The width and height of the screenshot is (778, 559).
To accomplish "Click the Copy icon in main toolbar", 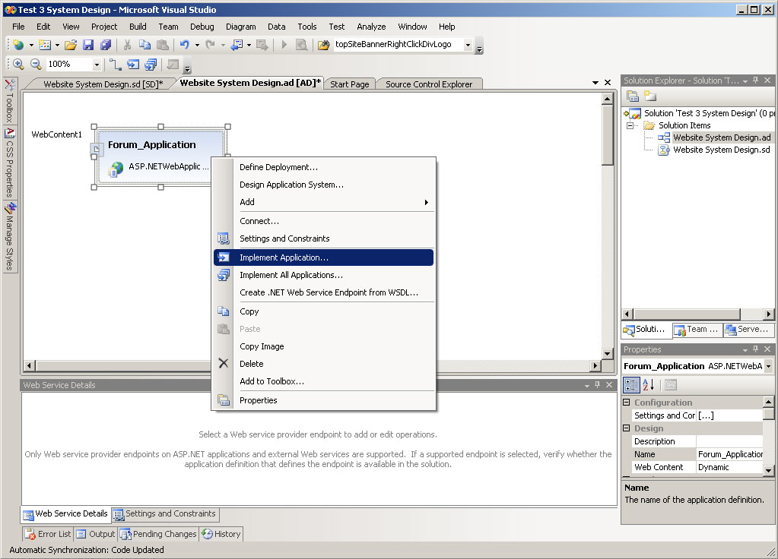I will 144,45.
